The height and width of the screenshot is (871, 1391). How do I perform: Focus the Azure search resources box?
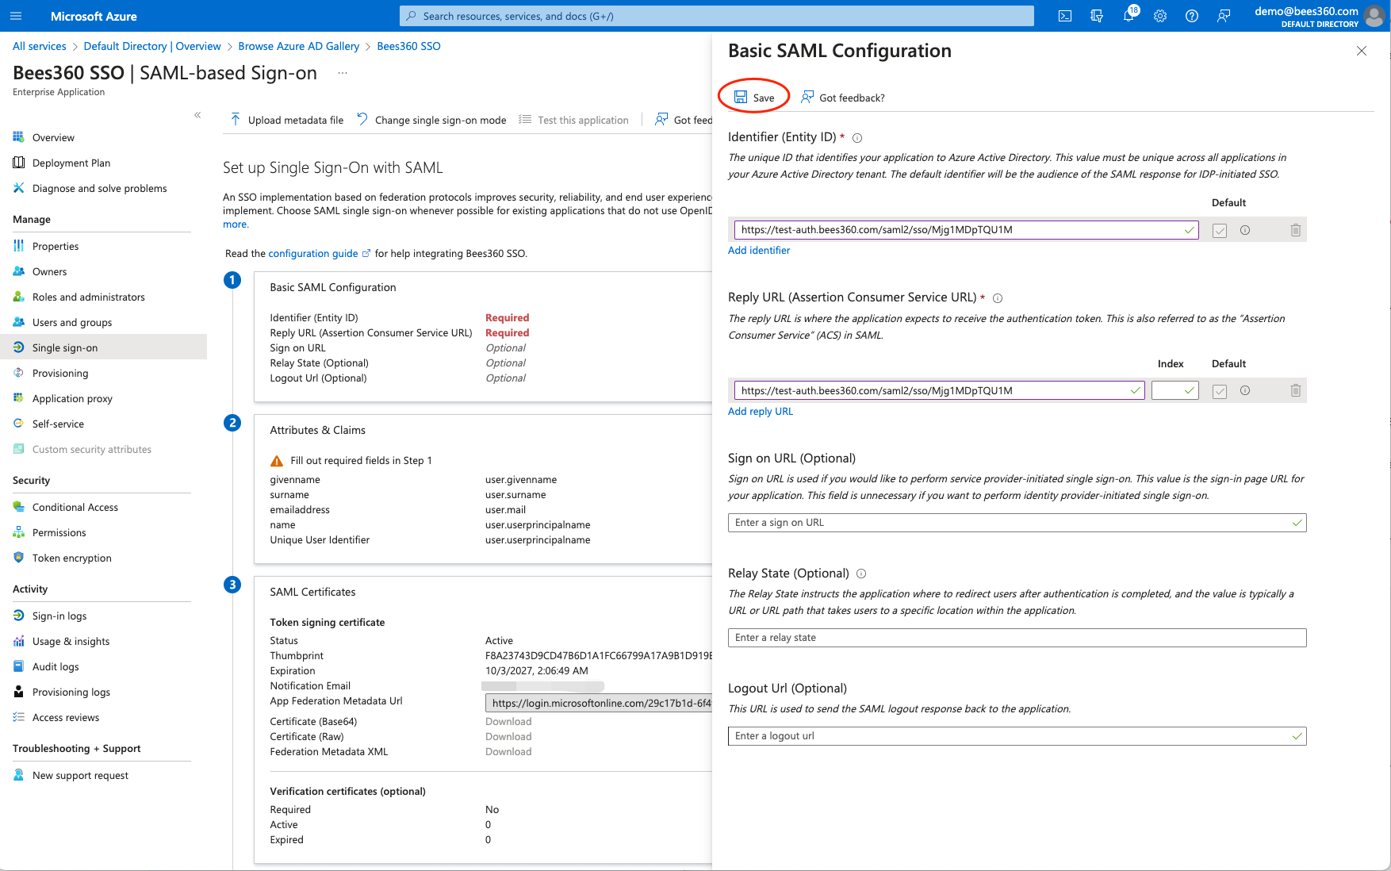pos(717,16)
